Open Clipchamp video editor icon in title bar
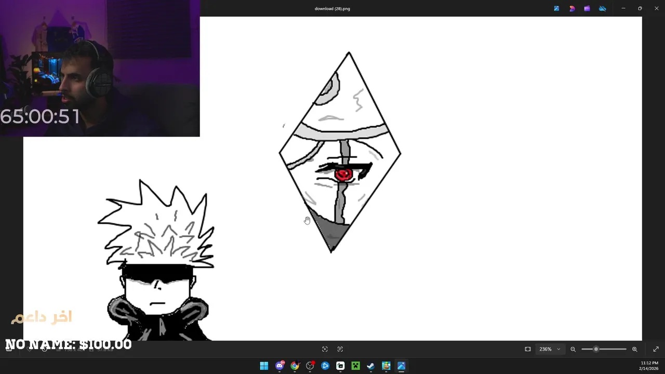The width and height of the screenshot is (665, 374). [587, 8]
